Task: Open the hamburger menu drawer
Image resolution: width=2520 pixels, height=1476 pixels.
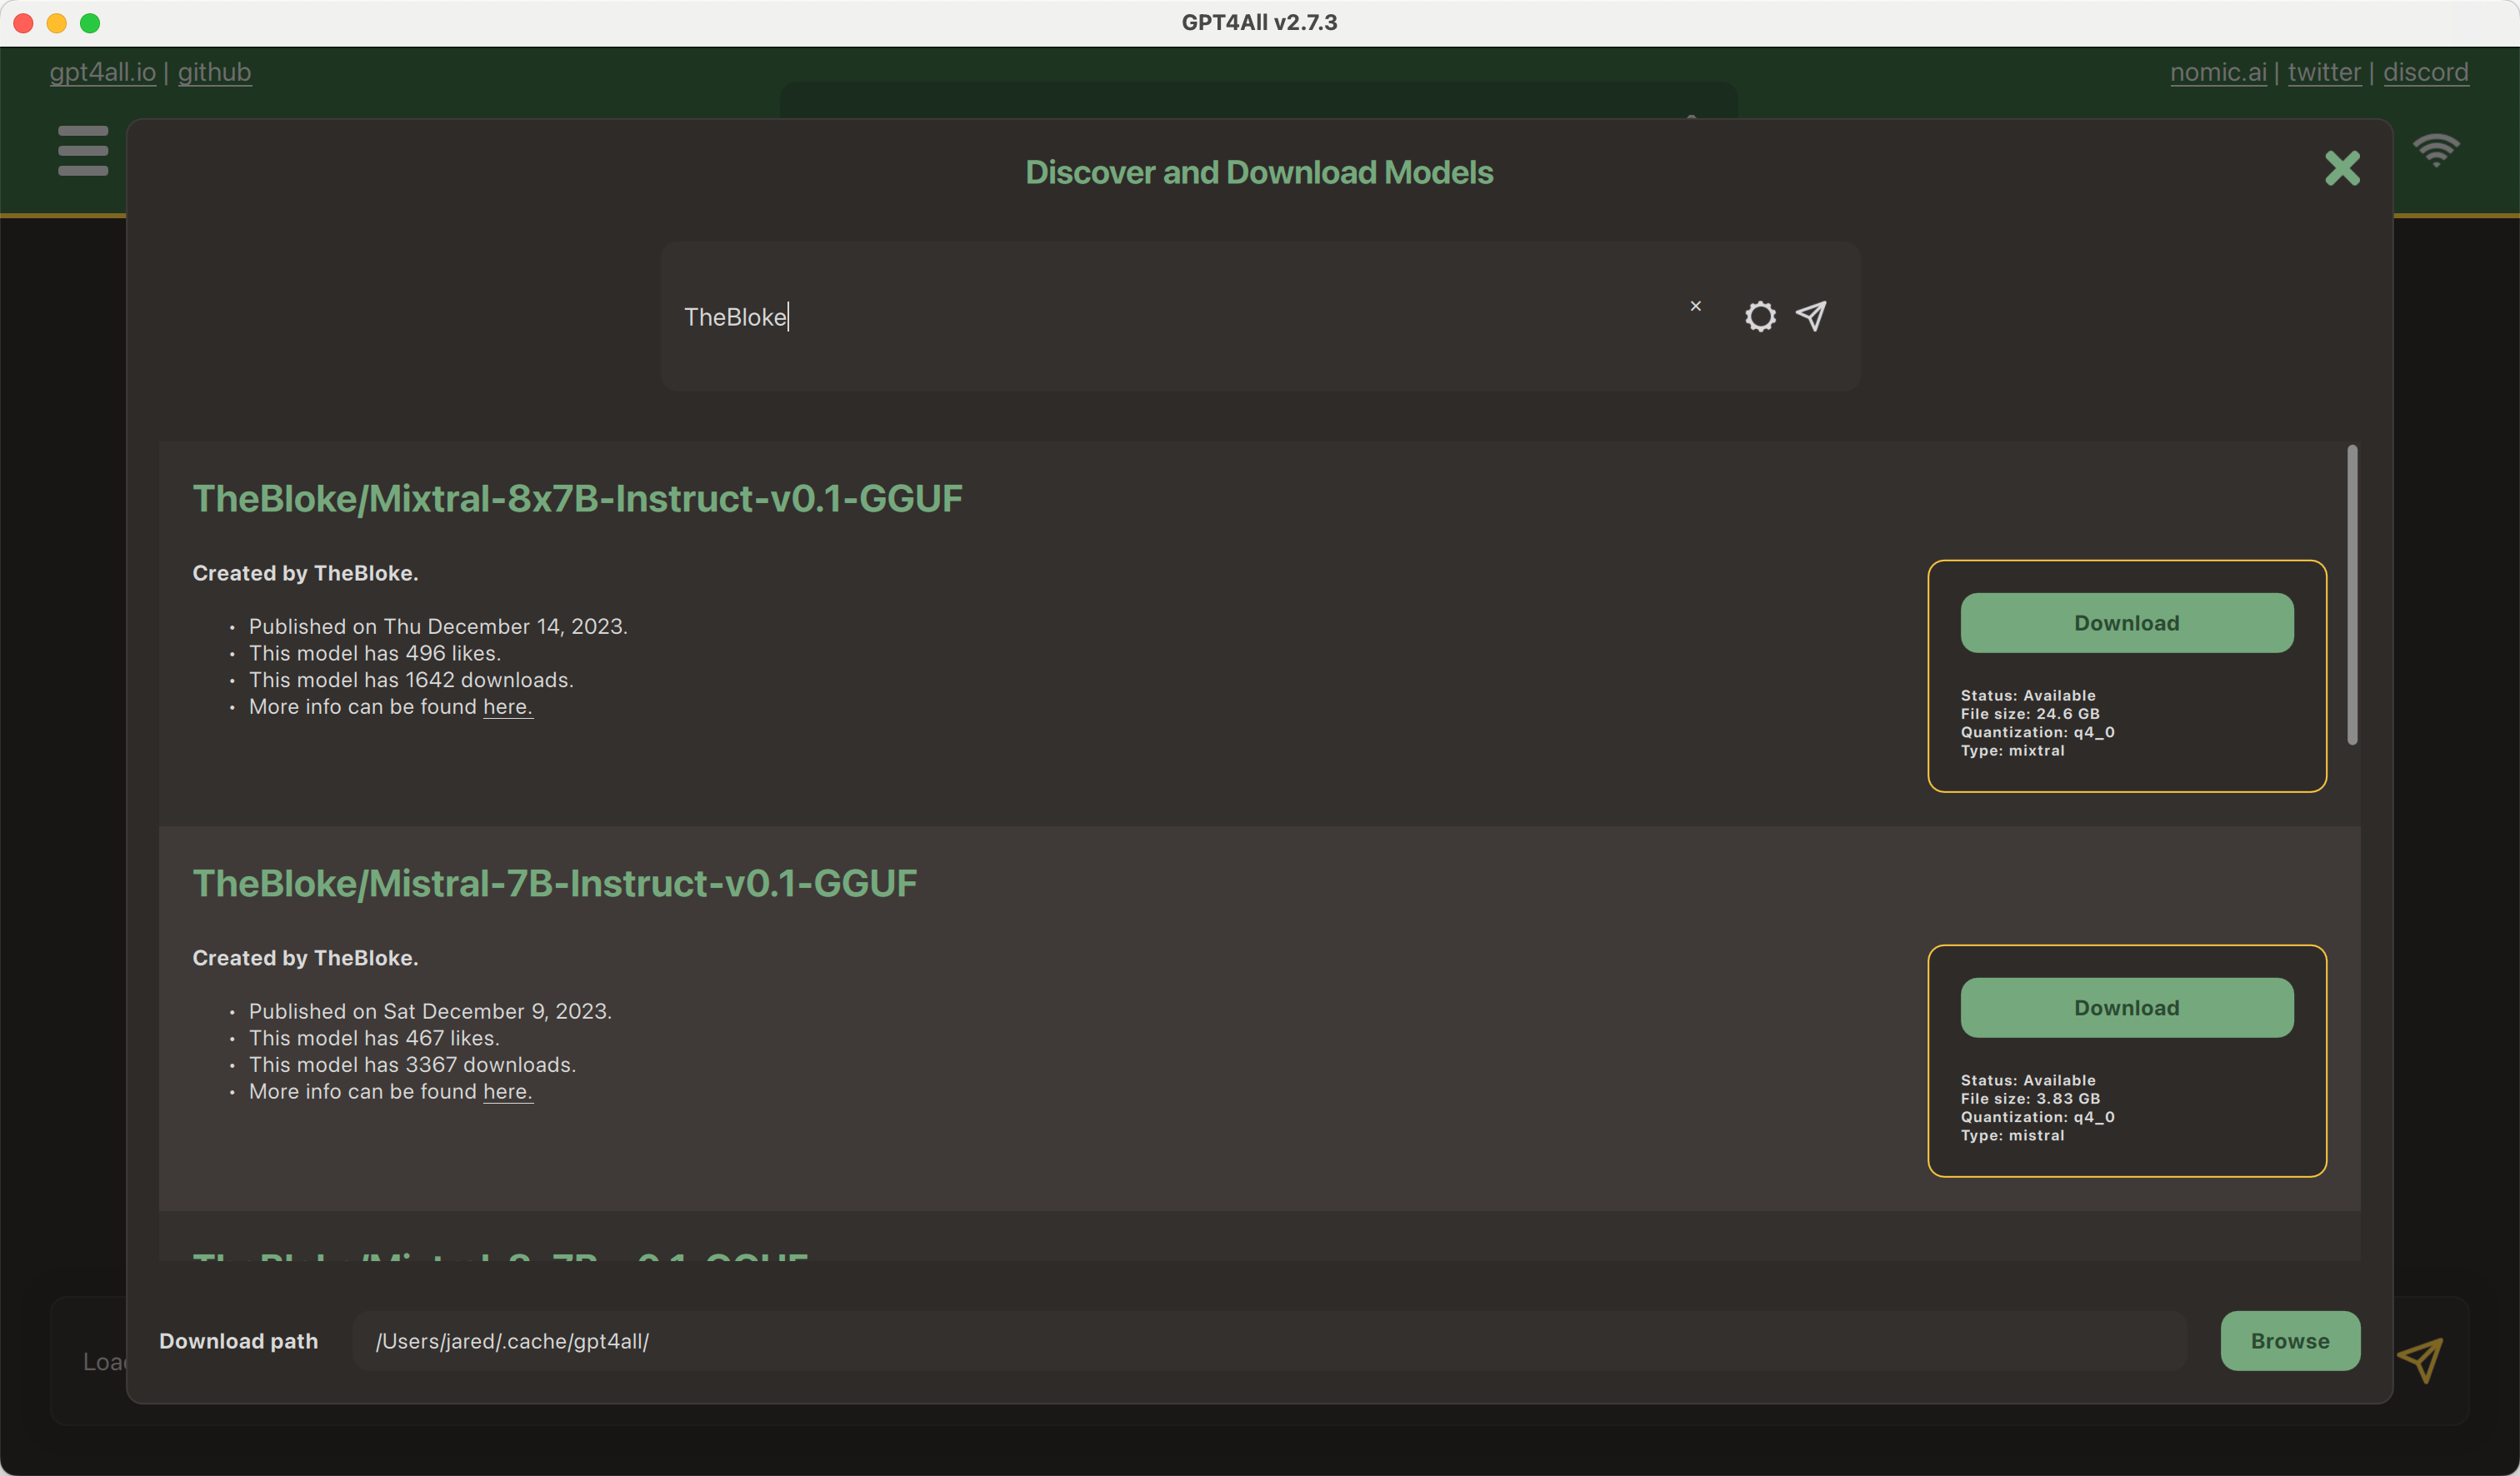Action: (83, 151)
